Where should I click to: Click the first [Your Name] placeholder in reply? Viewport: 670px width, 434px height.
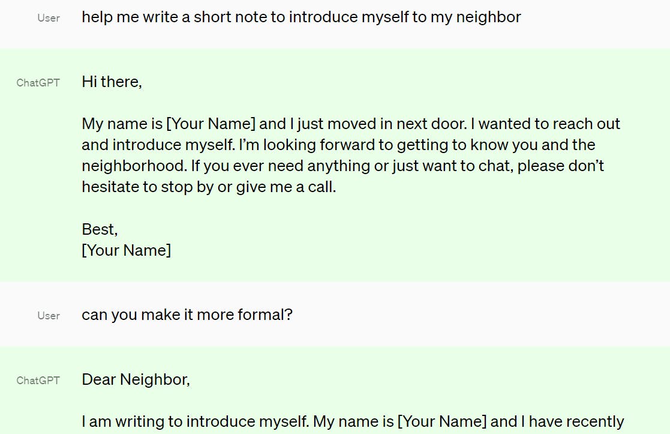(211, 124)
